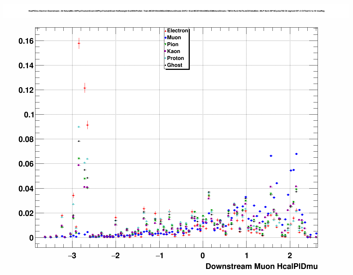Screen dimensions: 353x275
Task: Click the blue Muon marker in legend
Action: coord(165,38)
